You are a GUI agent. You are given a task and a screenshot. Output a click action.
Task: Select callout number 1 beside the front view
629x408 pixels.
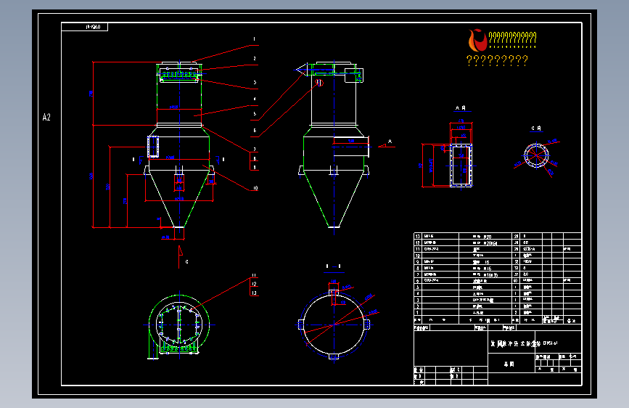click(x=254, y=39)
